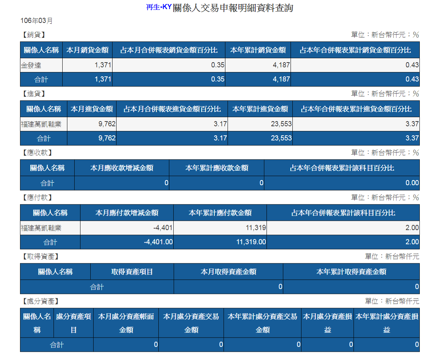Click the sales 合計 row label

pos(41,80)
